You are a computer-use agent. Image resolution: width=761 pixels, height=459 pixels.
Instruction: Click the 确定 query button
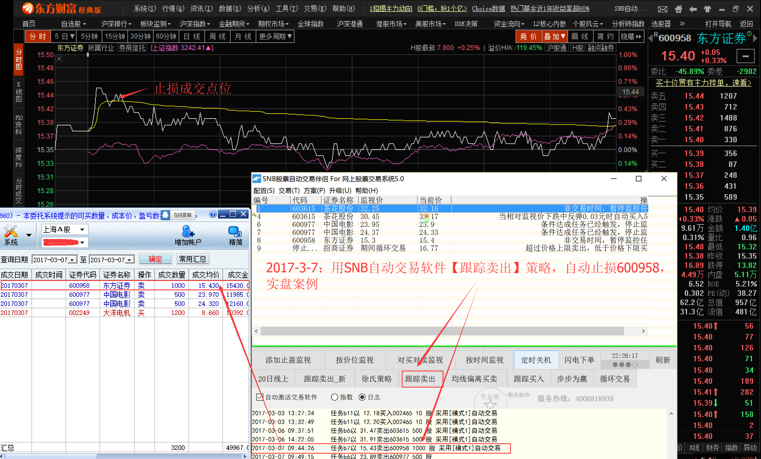[155, 259]
